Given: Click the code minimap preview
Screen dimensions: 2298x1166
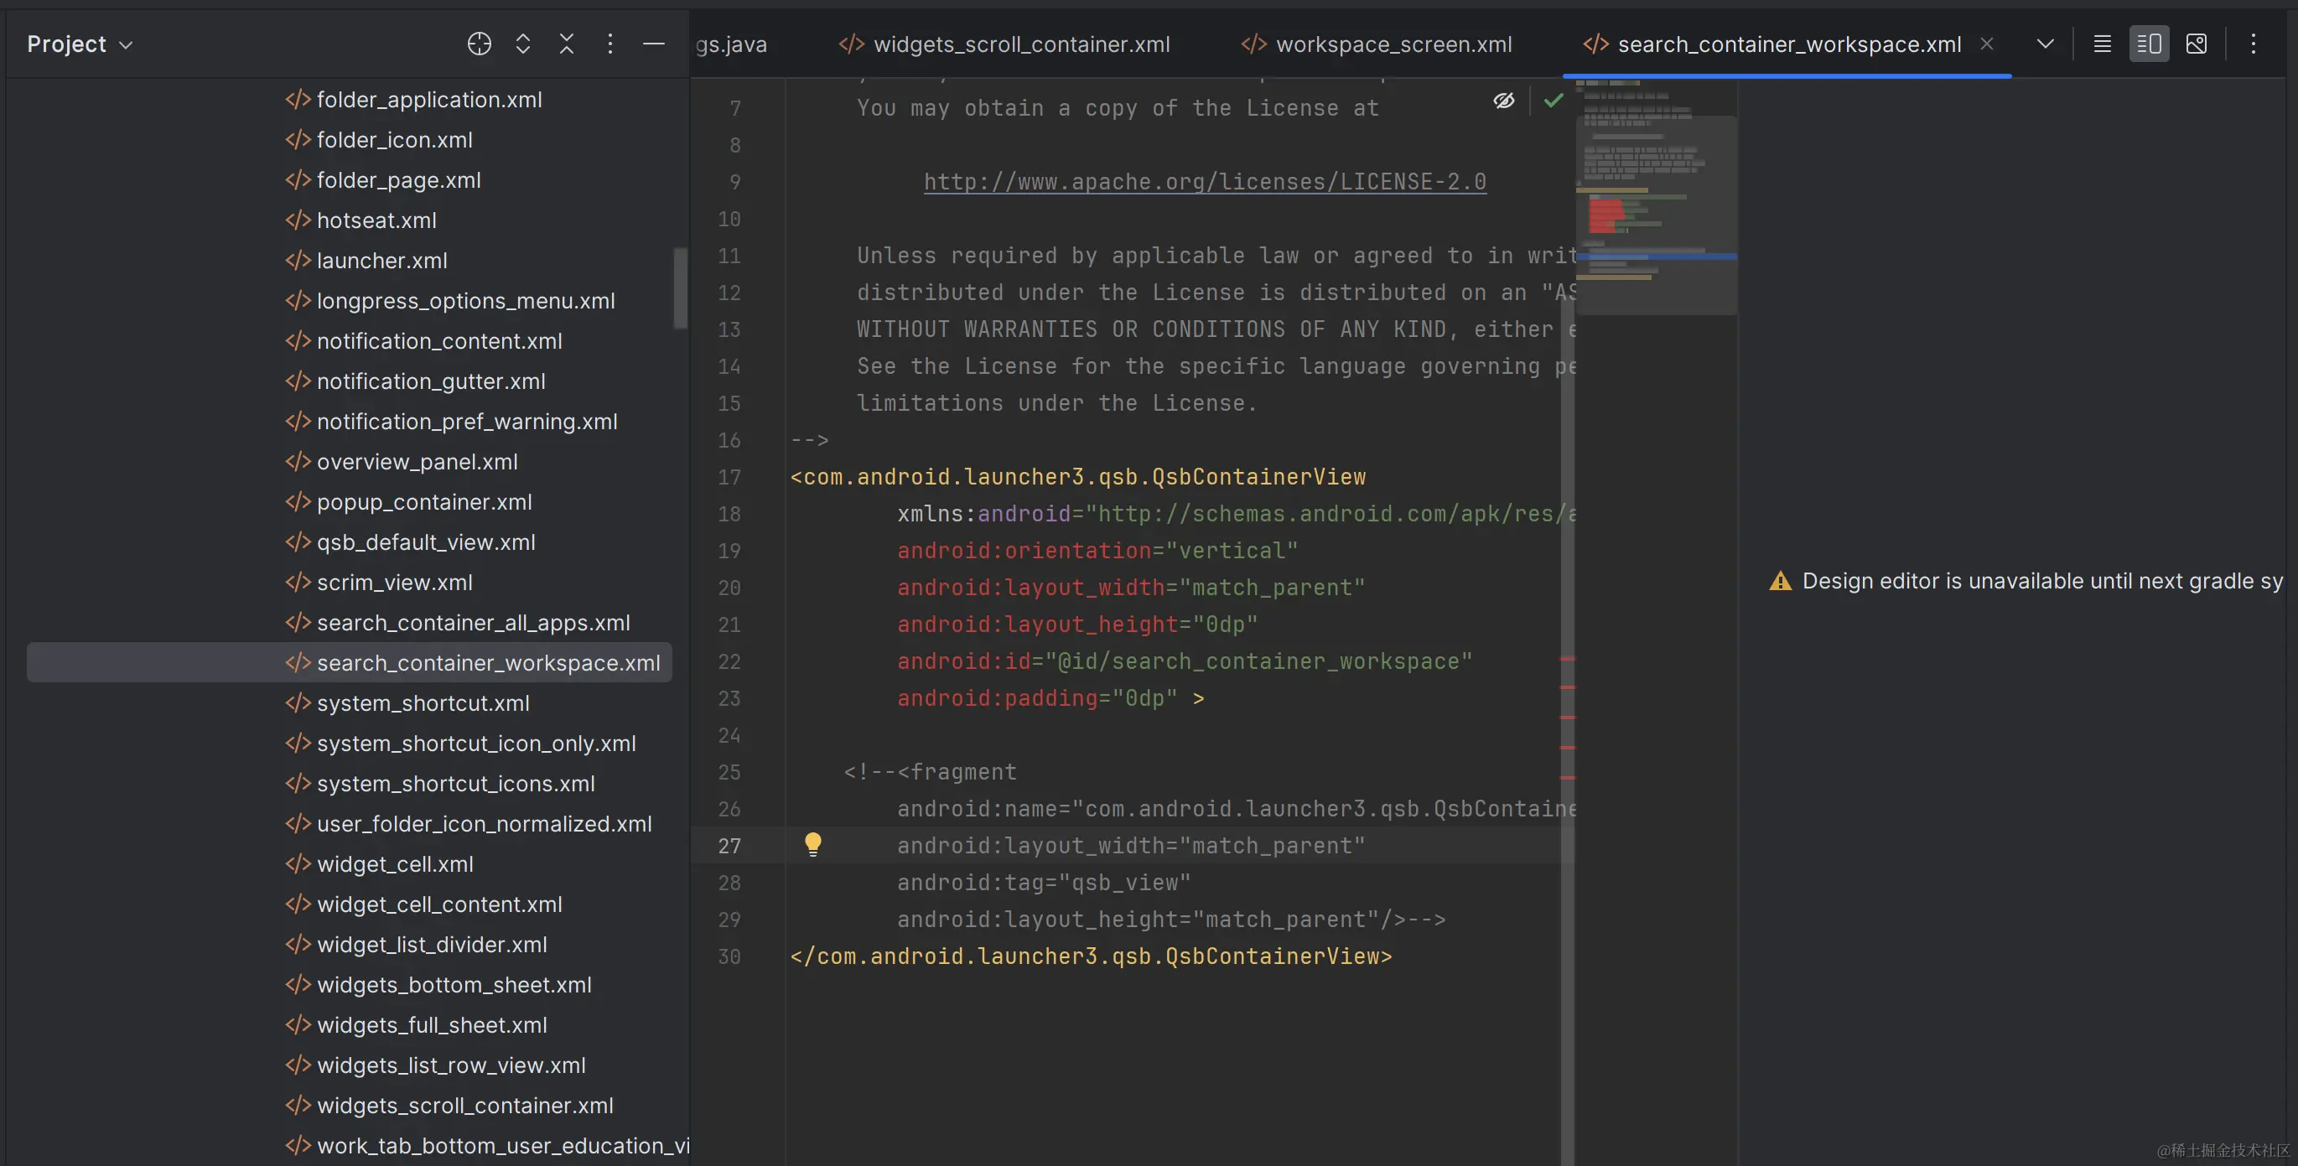Looking at the screenshot, I should 1656,196.
